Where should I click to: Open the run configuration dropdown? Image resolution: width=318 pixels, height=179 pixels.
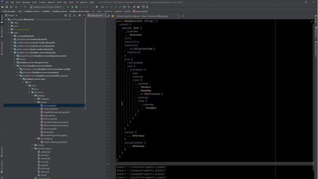(x=47, y=7)
